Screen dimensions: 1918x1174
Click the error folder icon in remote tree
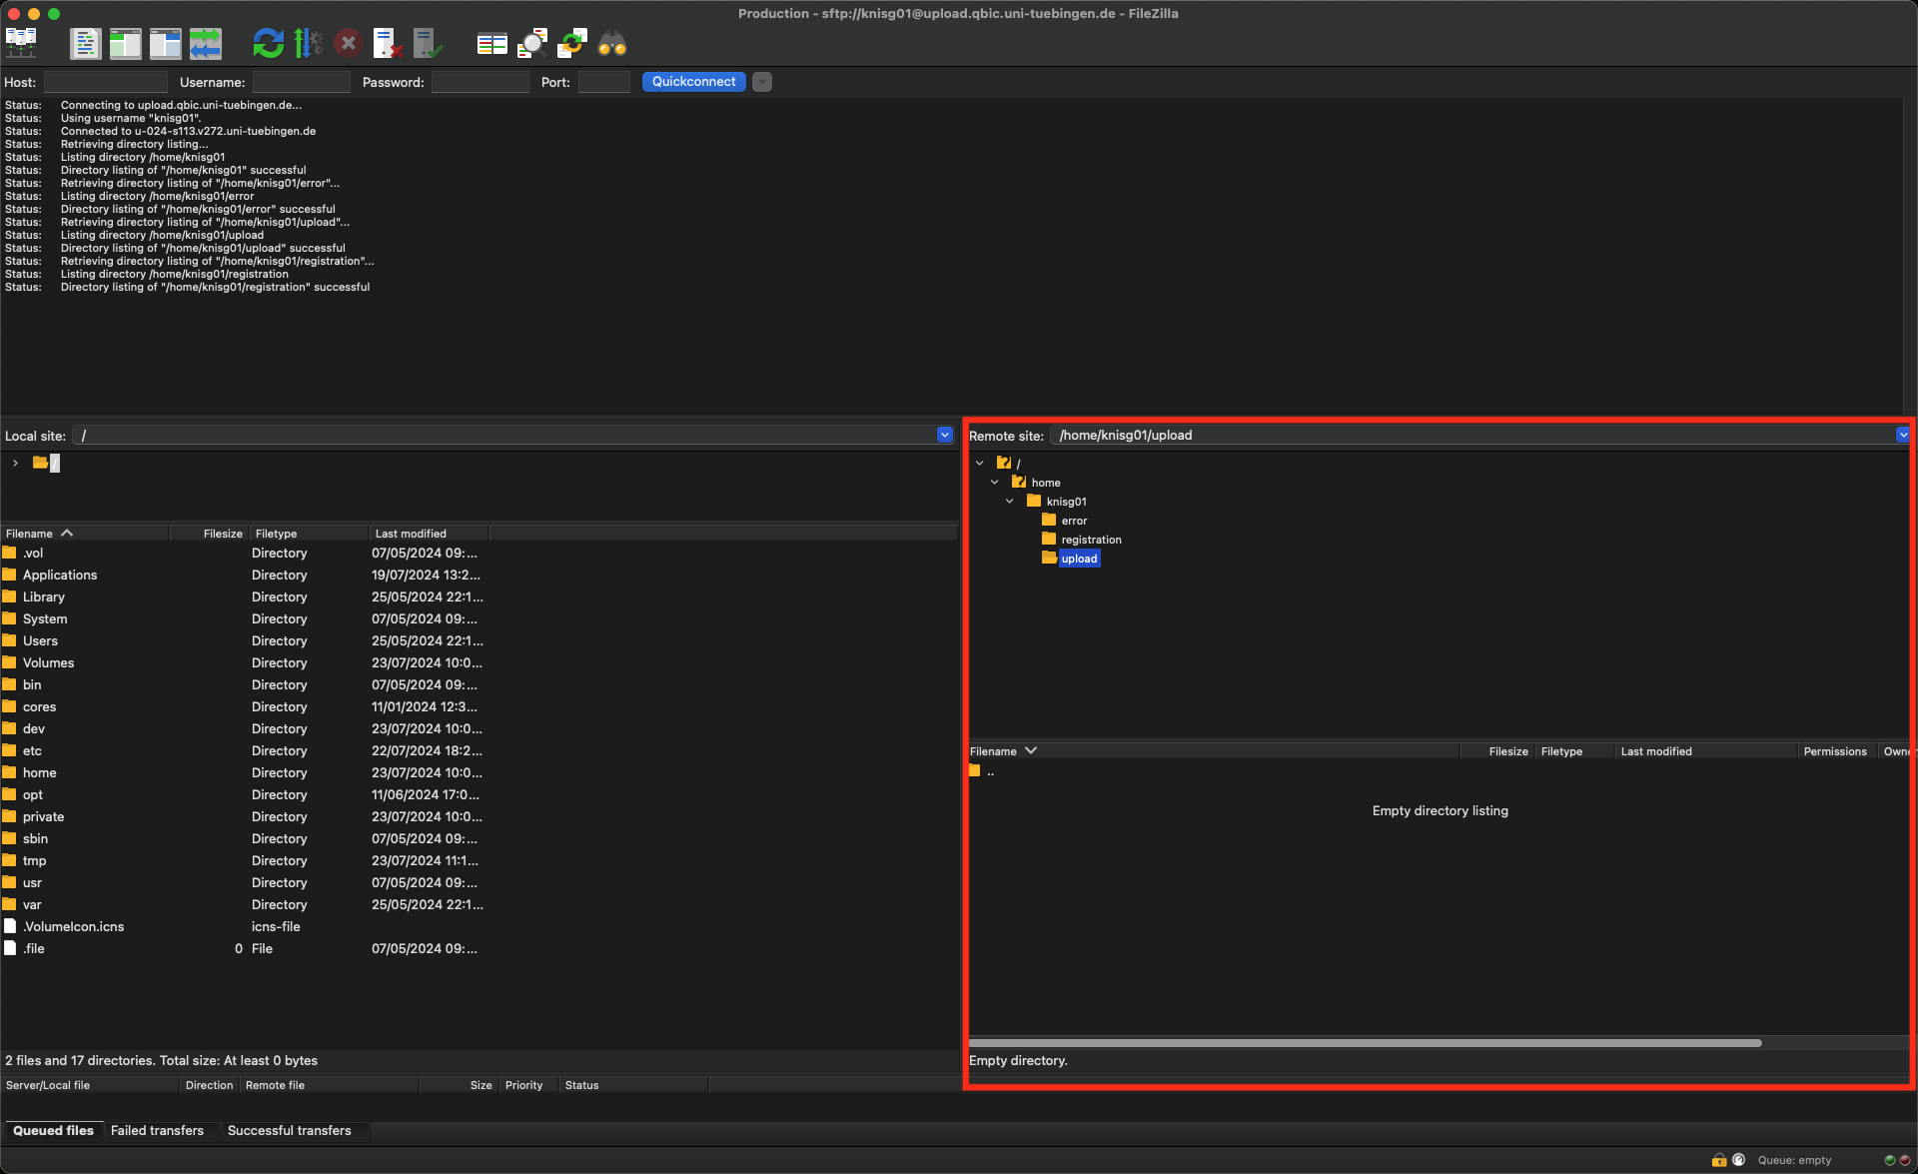click(x=1049, y=520)
